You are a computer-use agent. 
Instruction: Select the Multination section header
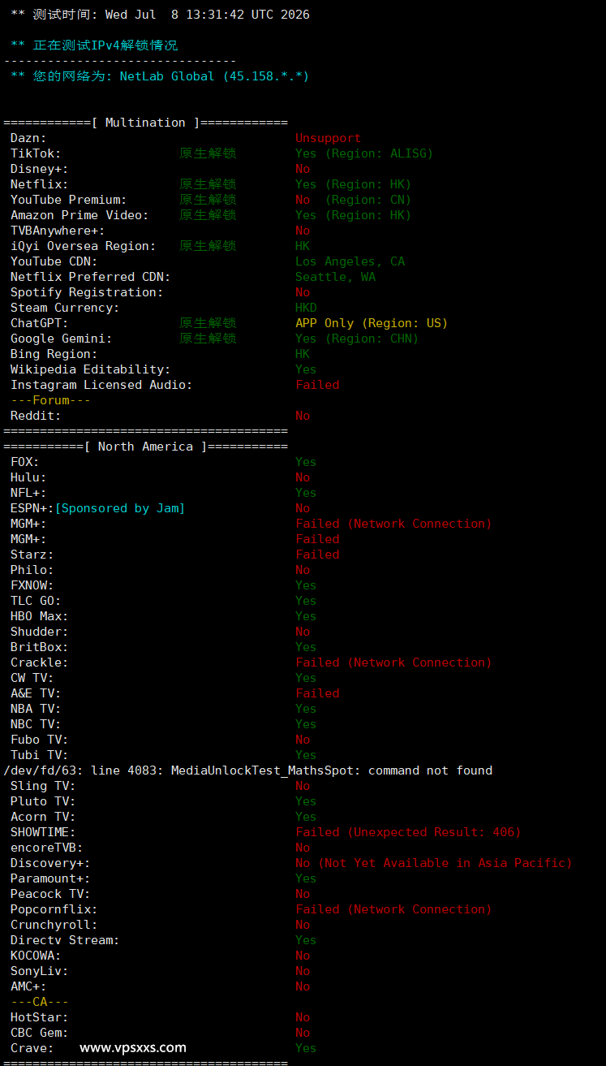coord(145,123)
